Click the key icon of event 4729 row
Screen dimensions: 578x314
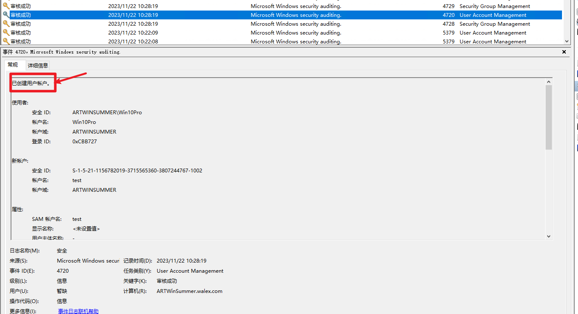click(6, 6)
